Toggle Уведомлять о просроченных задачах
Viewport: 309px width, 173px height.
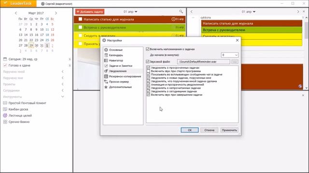coord(148,68)
